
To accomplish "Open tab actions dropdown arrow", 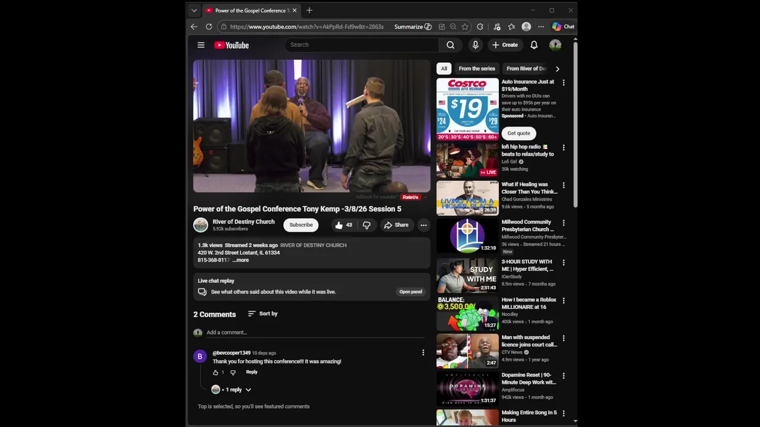I will 194,11.
